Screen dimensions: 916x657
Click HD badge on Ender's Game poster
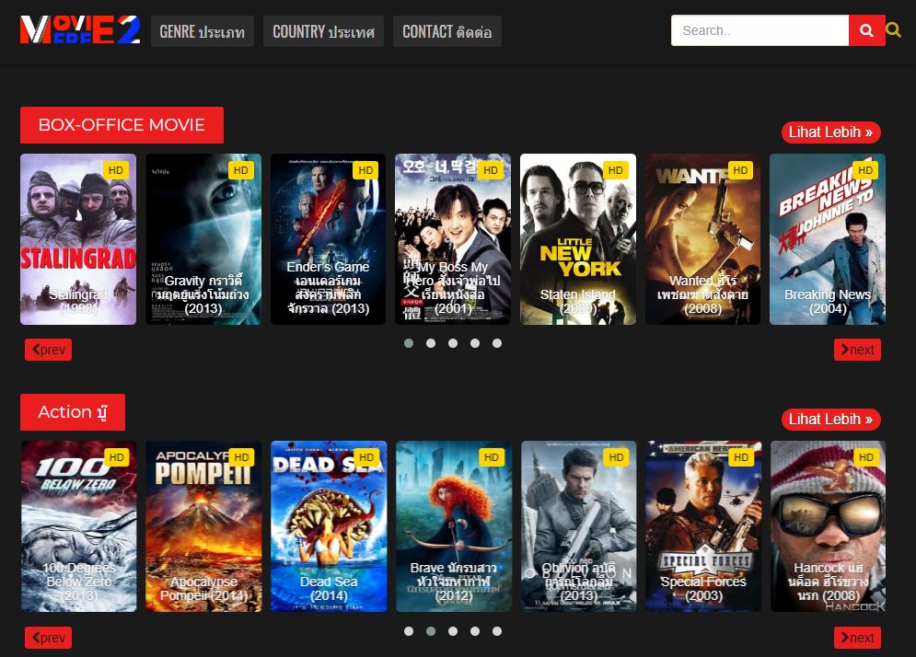[365, 170]
